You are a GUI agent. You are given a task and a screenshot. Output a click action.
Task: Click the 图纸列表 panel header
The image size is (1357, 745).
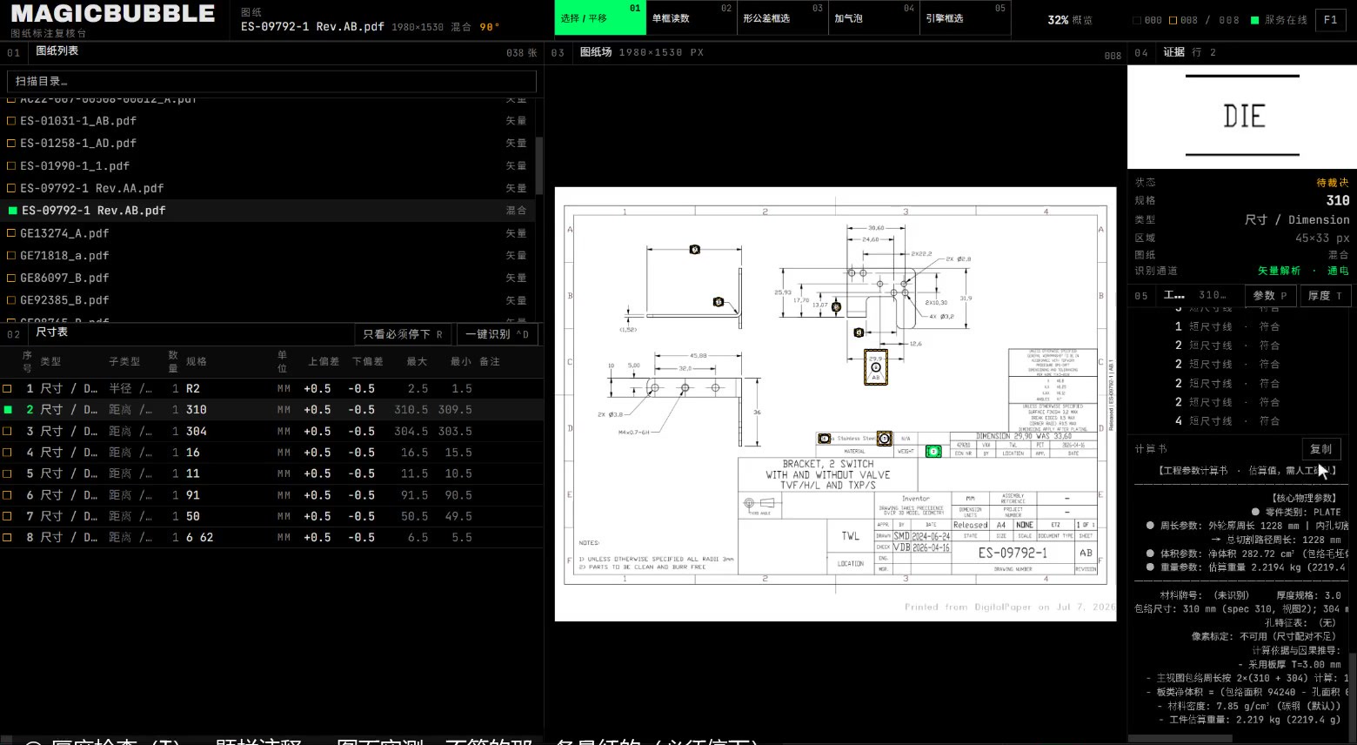click(57, 51)
